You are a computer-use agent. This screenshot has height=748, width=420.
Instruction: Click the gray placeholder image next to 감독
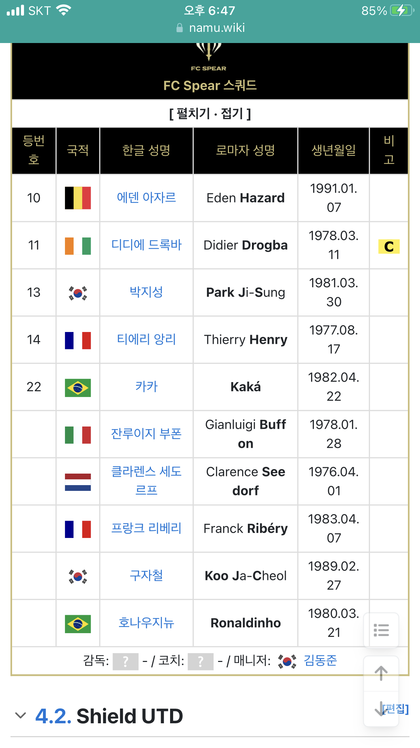coord(125,661)
